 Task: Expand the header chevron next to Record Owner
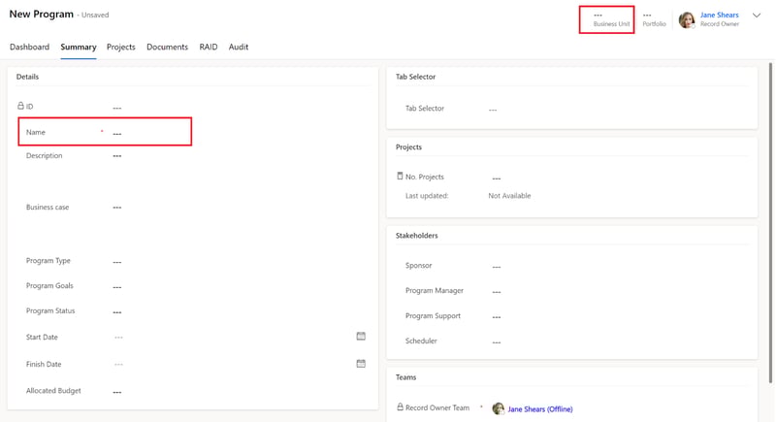757,16
